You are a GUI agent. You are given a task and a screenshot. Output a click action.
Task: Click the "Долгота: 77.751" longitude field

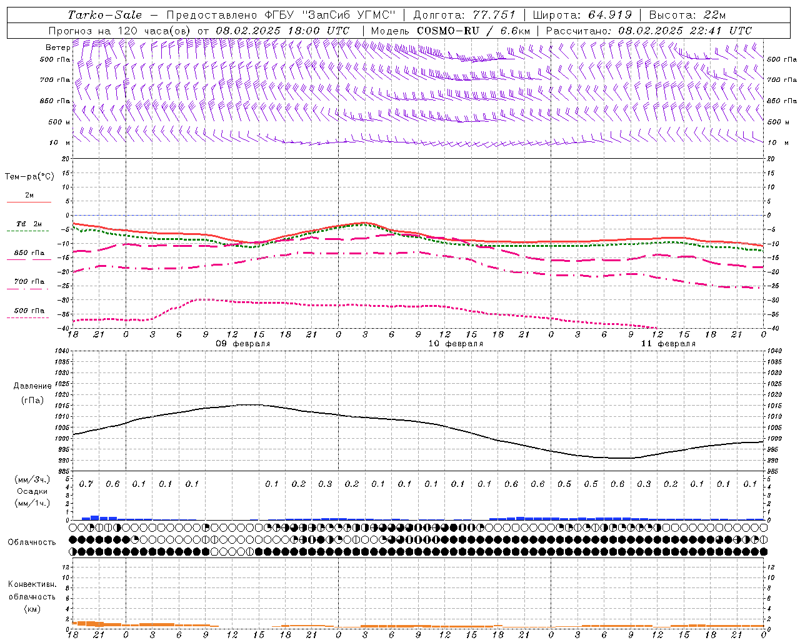pos(464,15)
